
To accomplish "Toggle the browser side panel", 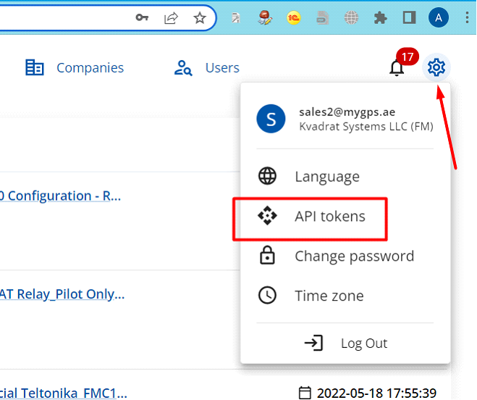I will [x=409, y=18].
